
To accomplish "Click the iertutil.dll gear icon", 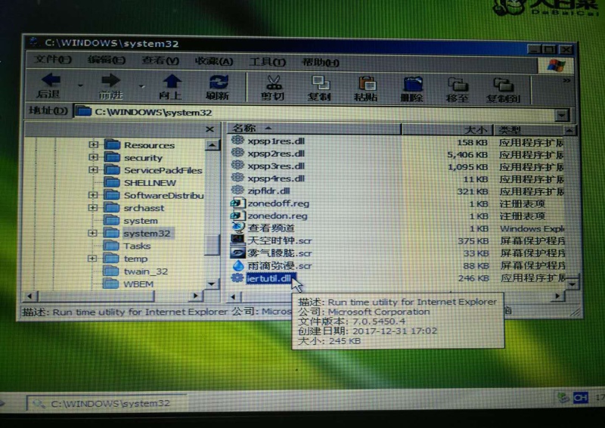I will click(x=237, y=278).
